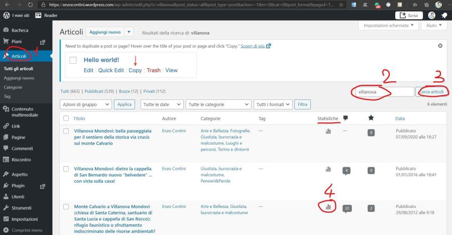Open the Tutti i formati dropdown
The height and width of the screenshot is (235, 452).
[273, 104]
